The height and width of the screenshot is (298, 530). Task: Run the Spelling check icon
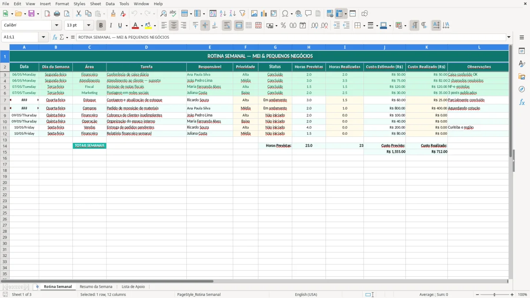tap(173, 14)
